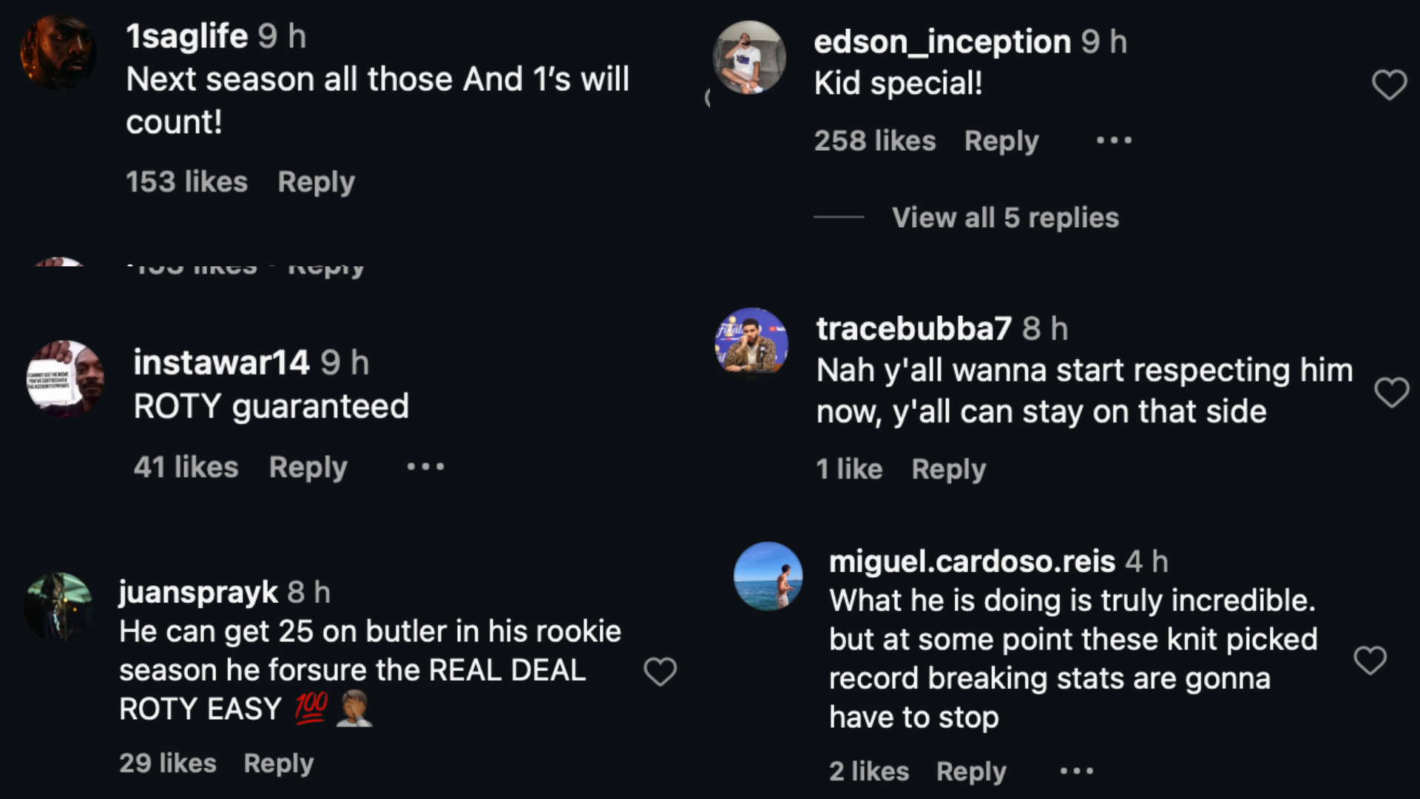
Task: Open 1saglife's profile picture
Action: [x=58, y=53]
